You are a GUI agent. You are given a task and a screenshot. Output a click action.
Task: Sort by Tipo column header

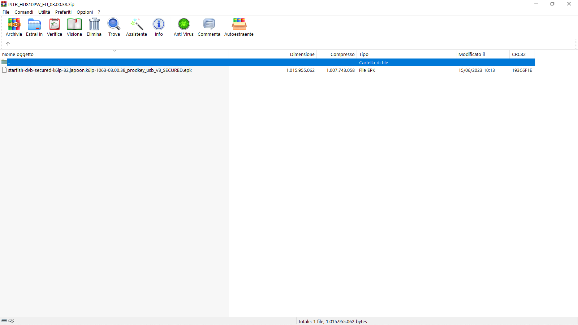pos(406,54)
